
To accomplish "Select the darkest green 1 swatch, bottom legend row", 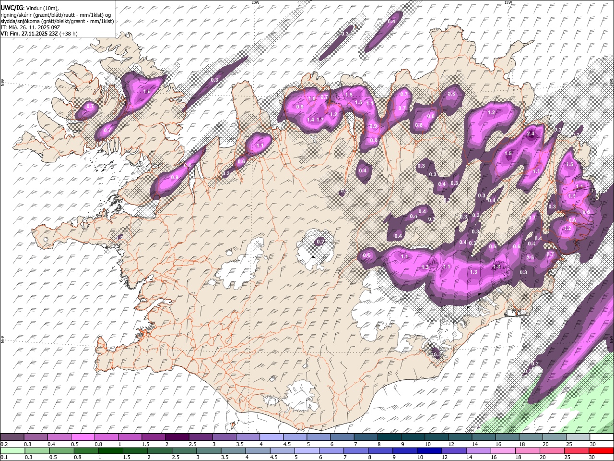I will pos(110,451).
